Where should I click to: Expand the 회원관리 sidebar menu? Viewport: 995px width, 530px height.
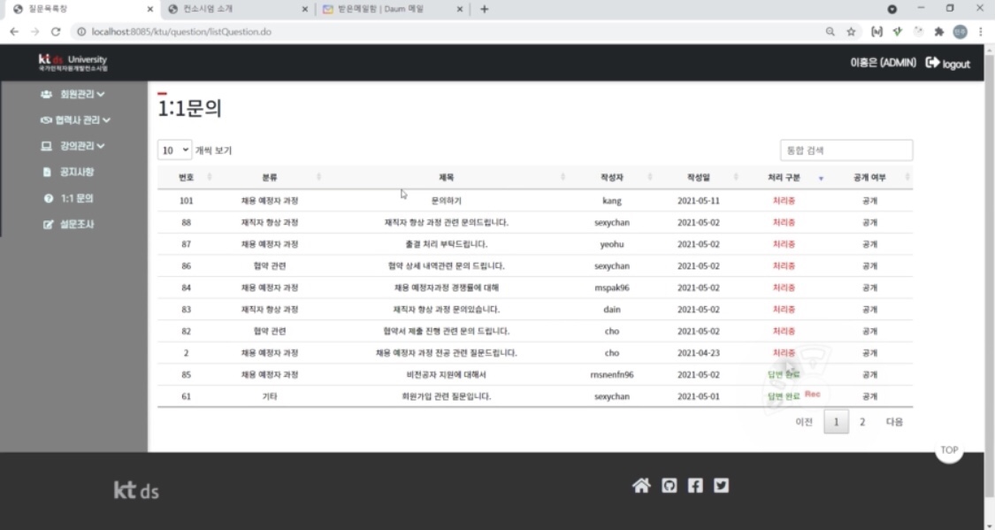point(73,95)
